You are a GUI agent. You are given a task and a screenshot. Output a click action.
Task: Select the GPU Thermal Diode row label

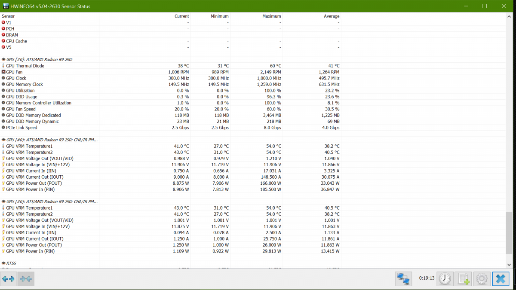[25, 66]
